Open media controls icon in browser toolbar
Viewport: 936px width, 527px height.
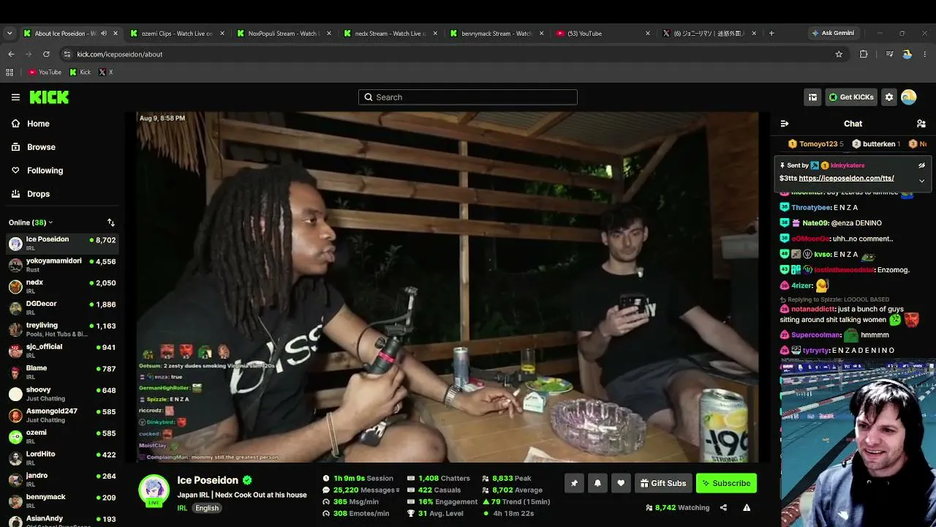pos(889,54)
